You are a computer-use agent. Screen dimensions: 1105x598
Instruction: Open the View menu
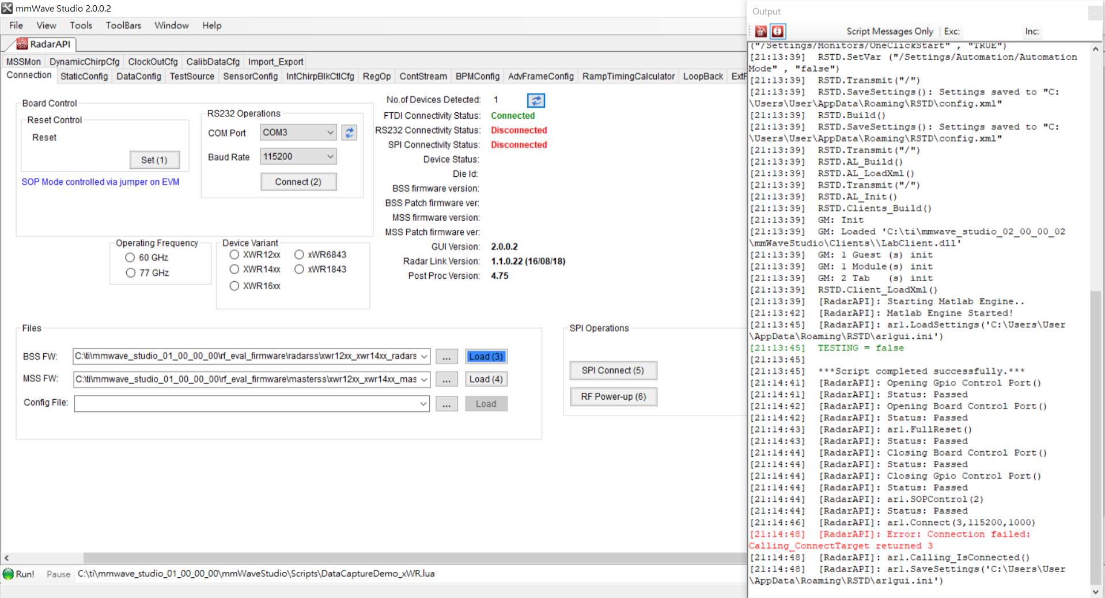(x=47, y=25)
